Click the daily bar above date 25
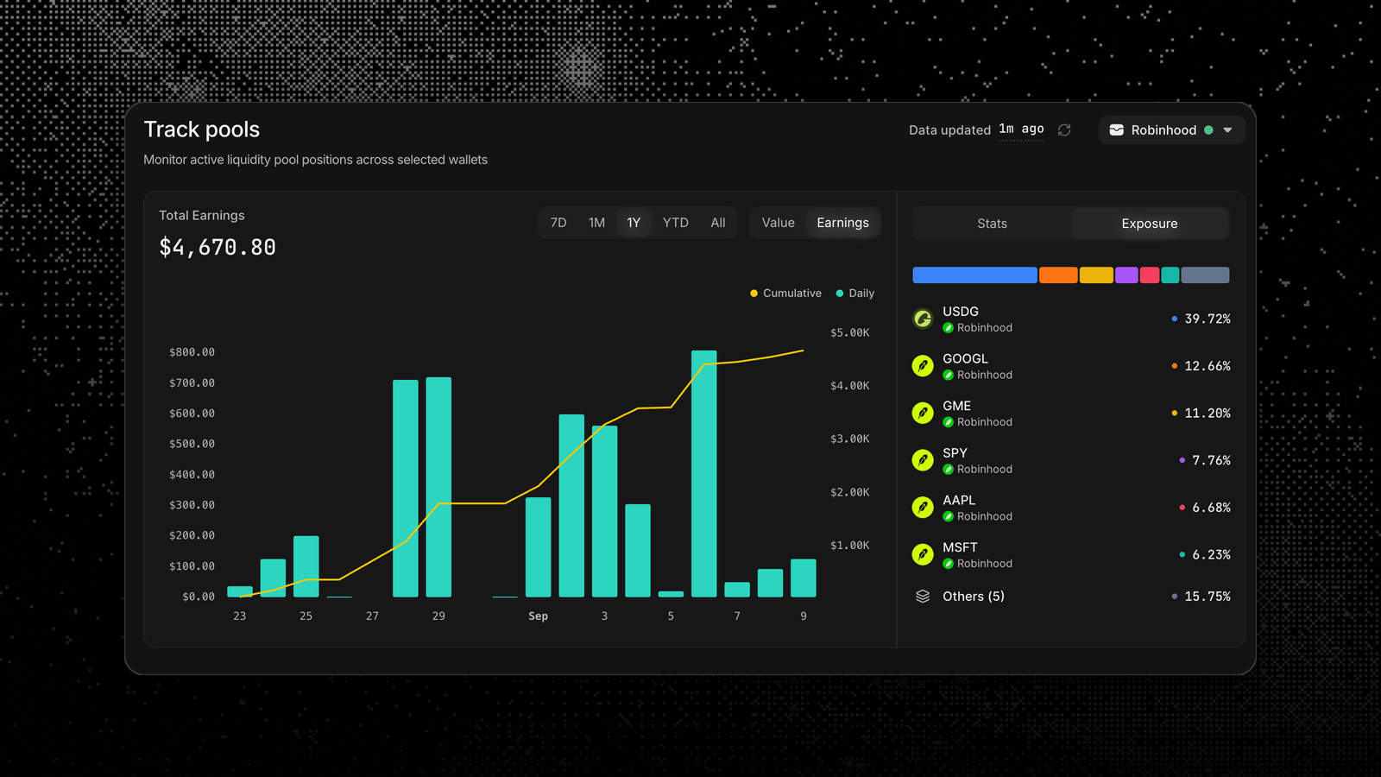Viewport: 1381px width, 777px height. [306, 566]
